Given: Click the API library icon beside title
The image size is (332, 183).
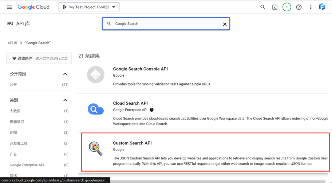Looking at the screenshot, I should pyautogui.click(x=10, y=24).
